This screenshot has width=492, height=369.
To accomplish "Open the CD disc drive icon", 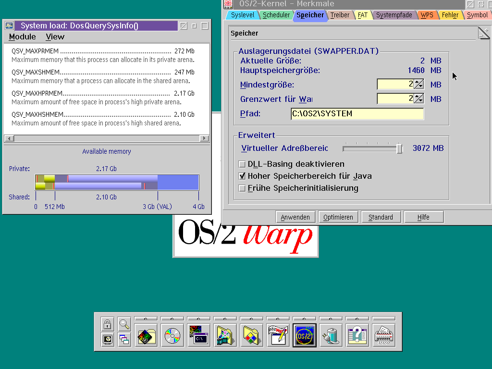I will 172,336.
